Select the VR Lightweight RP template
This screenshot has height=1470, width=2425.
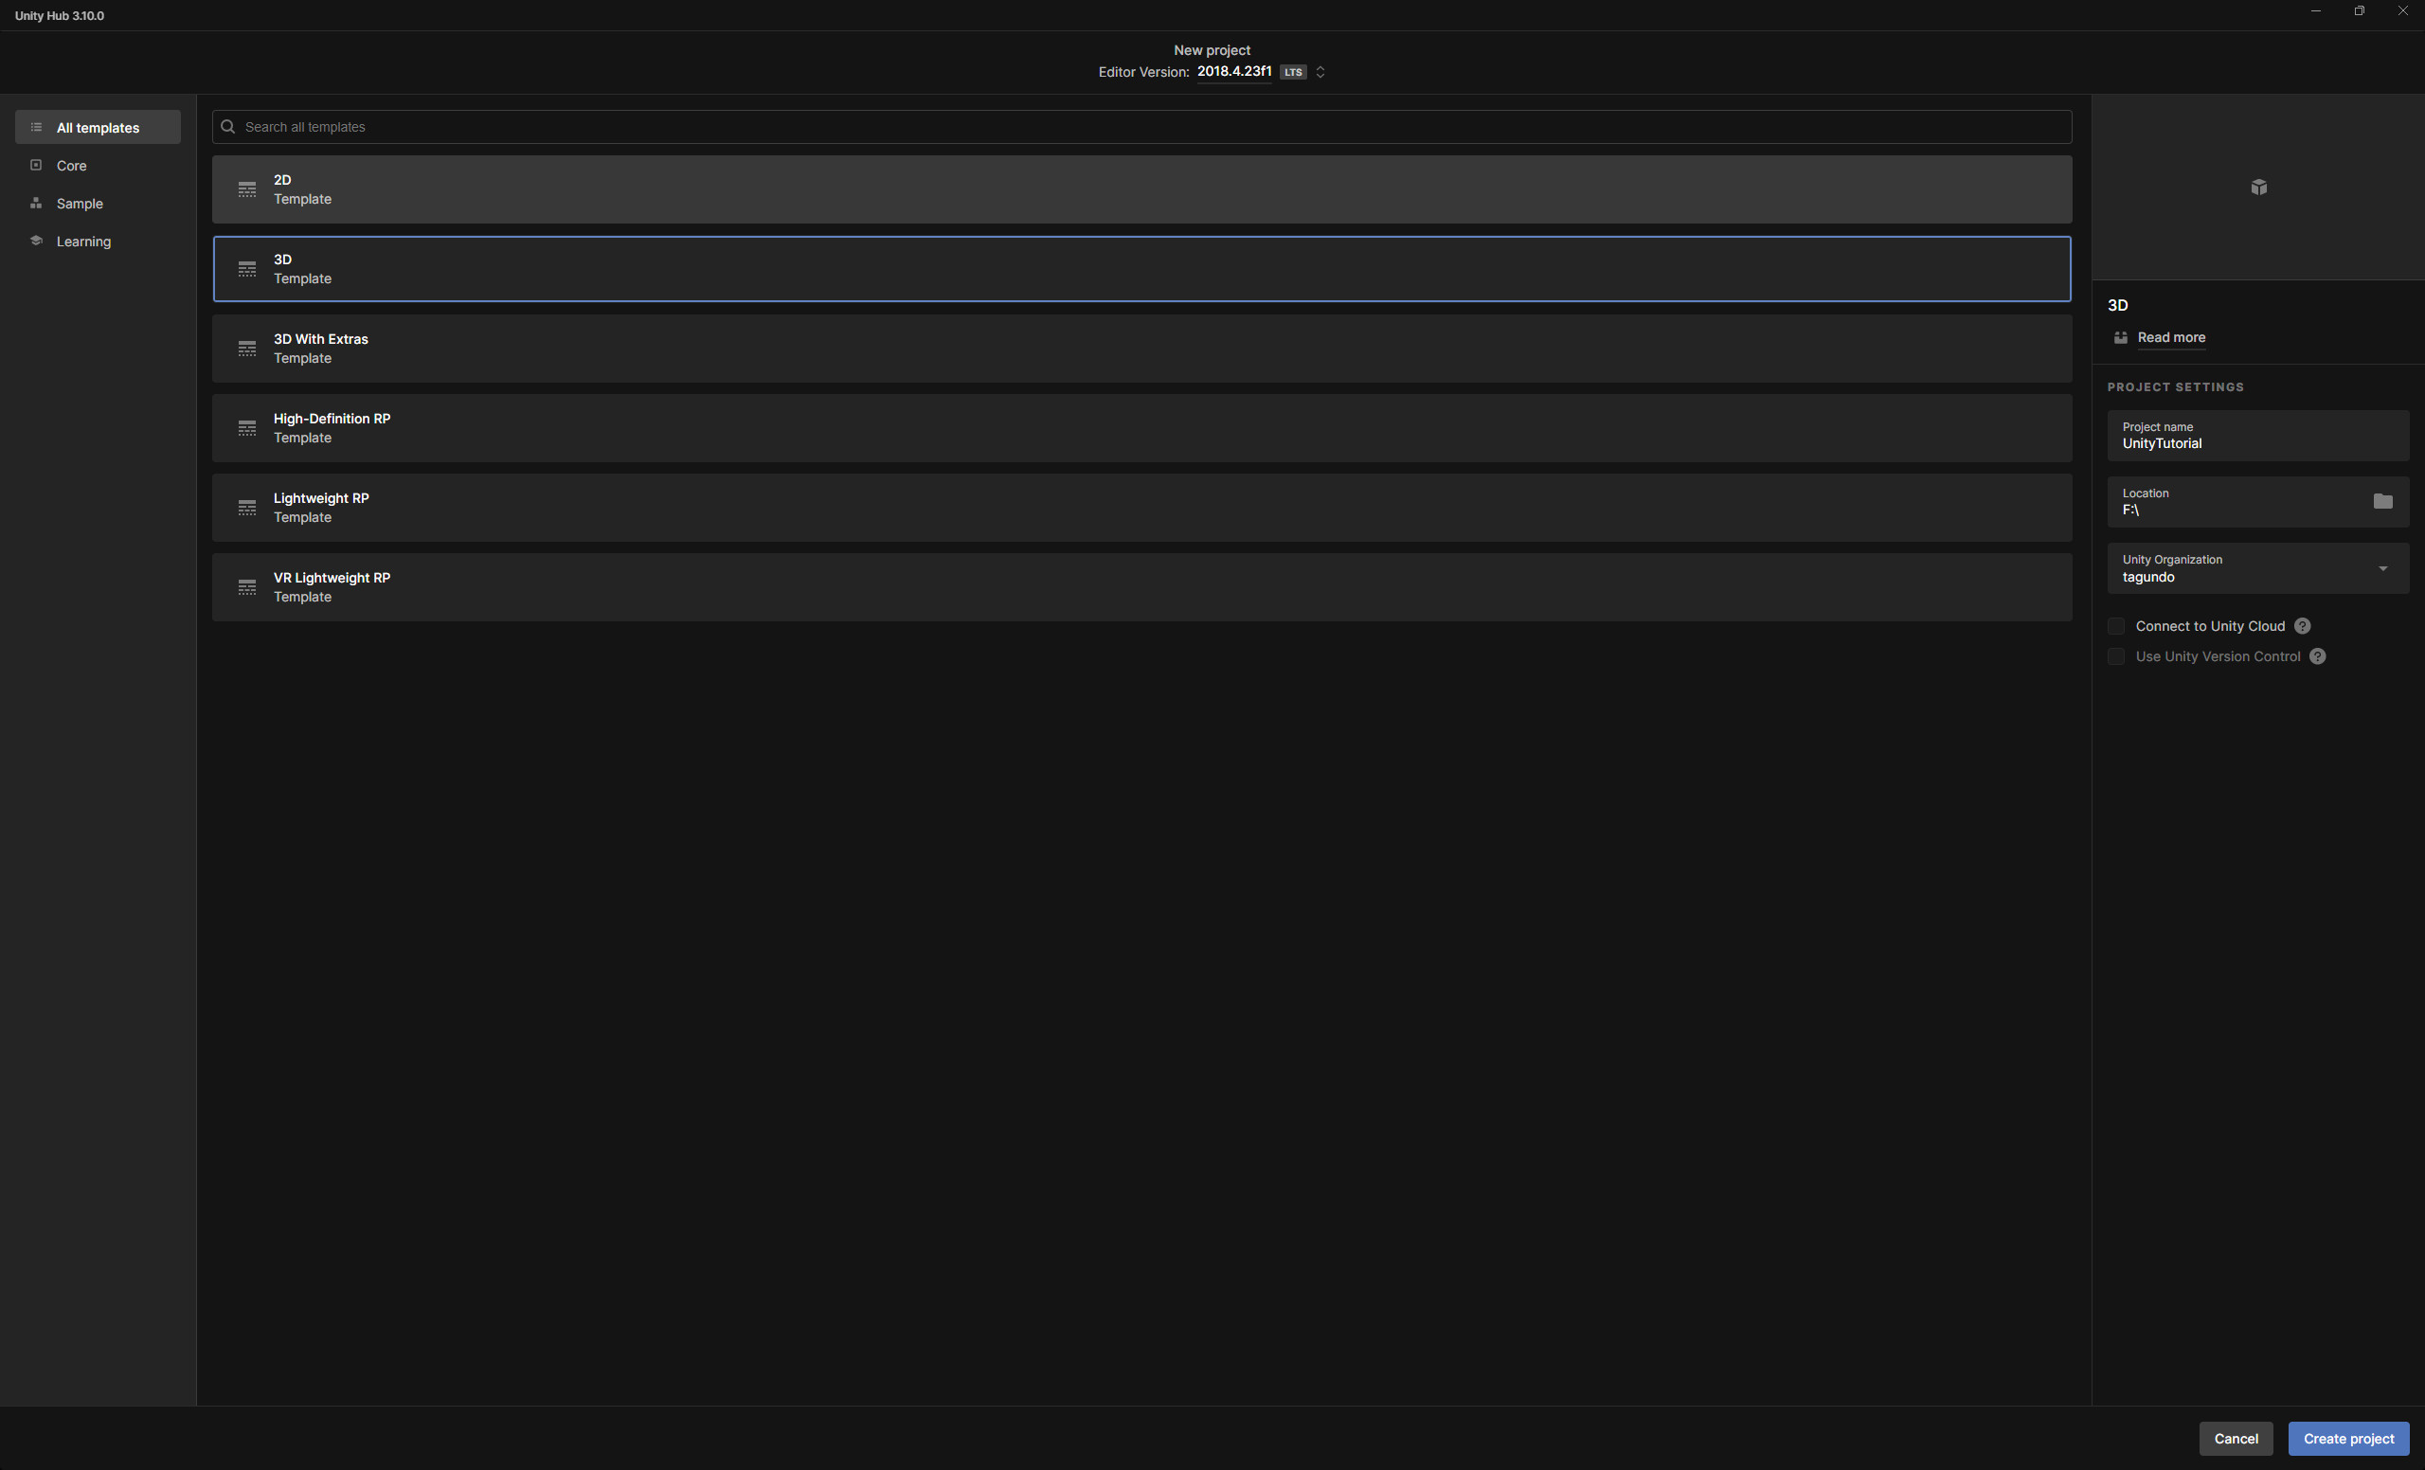[1141, 587]
